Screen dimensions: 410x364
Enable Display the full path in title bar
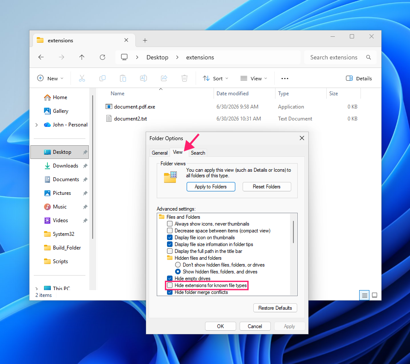point(170,251)
